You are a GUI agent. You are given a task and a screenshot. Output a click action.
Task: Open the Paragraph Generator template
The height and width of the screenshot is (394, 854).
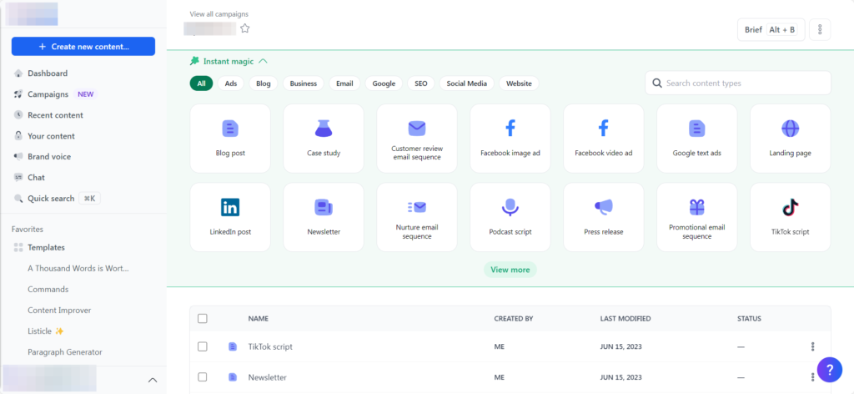65,352
